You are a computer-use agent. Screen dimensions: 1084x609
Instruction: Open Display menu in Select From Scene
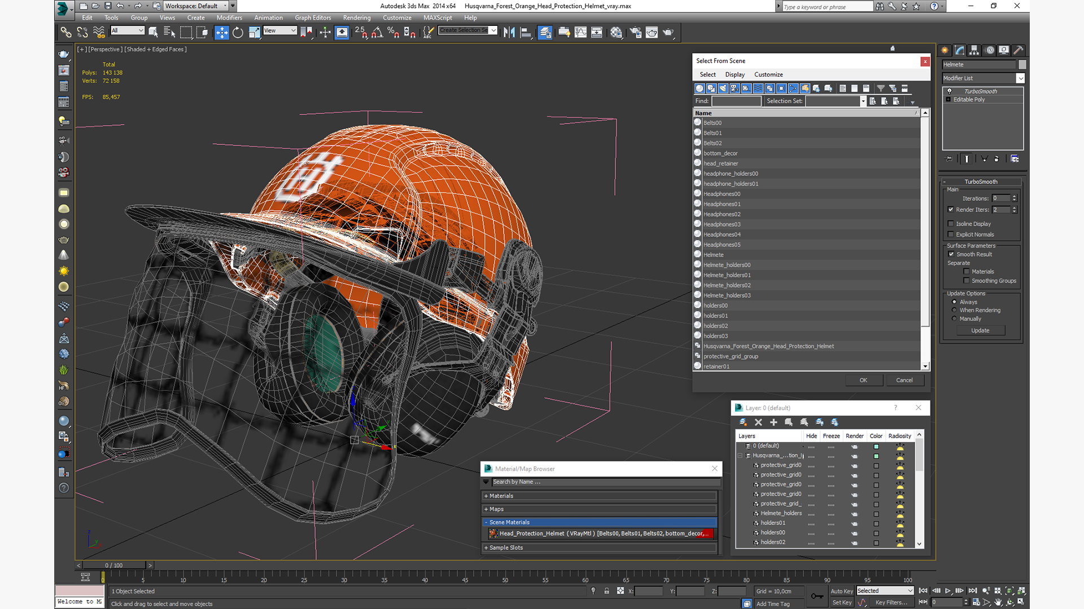[x=735, y=74]
